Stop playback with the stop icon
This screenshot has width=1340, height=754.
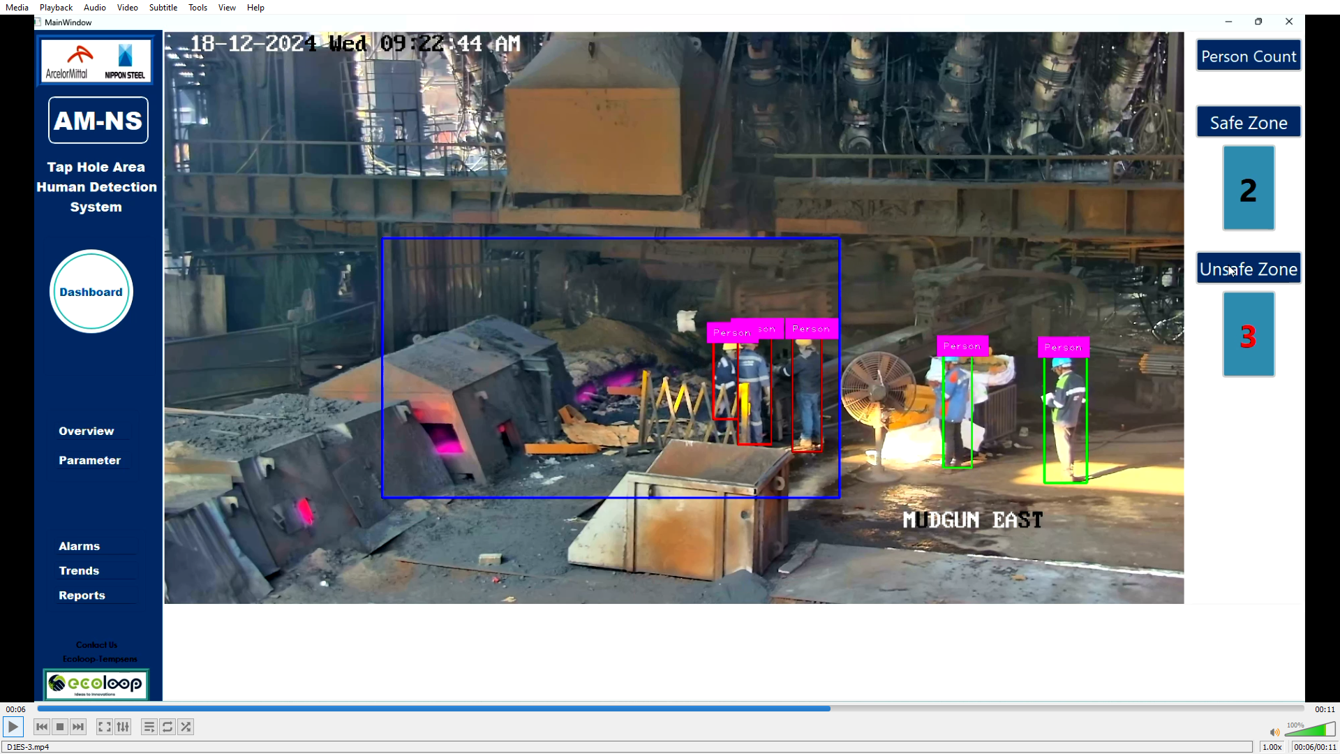(x=60, y=727)
